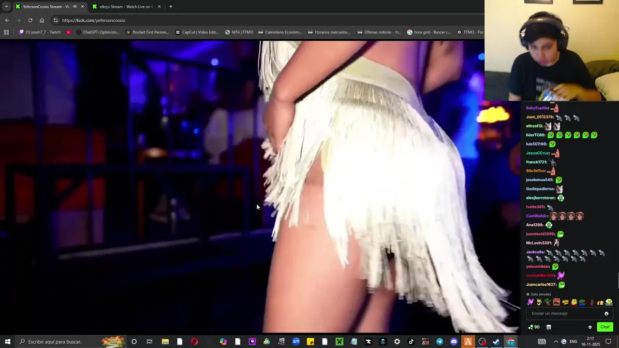The image size is (619, 348).
Task: Click the site information icon in address bar
Action: pos(56,20)
